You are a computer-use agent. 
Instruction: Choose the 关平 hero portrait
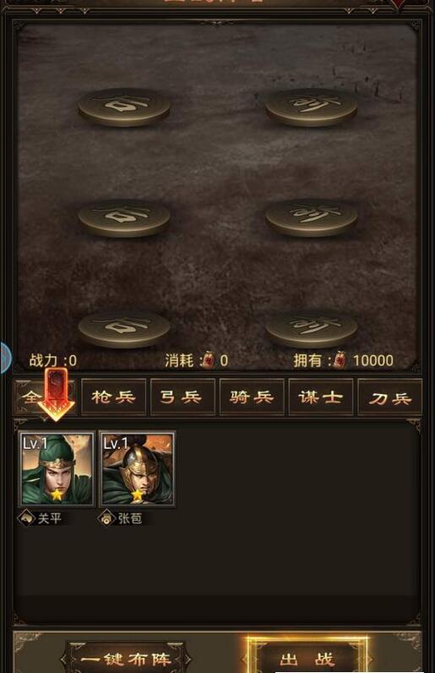(57, 468)
